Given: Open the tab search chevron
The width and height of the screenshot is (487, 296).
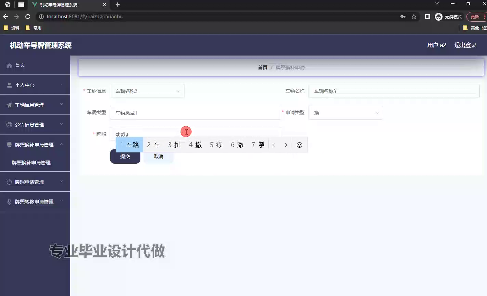Looking at the screenshot, I should coord(437,4).
